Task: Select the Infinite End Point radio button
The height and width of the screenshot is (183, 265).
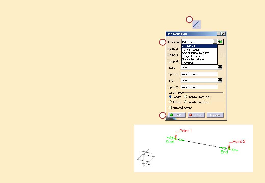Action: (185, 102)
